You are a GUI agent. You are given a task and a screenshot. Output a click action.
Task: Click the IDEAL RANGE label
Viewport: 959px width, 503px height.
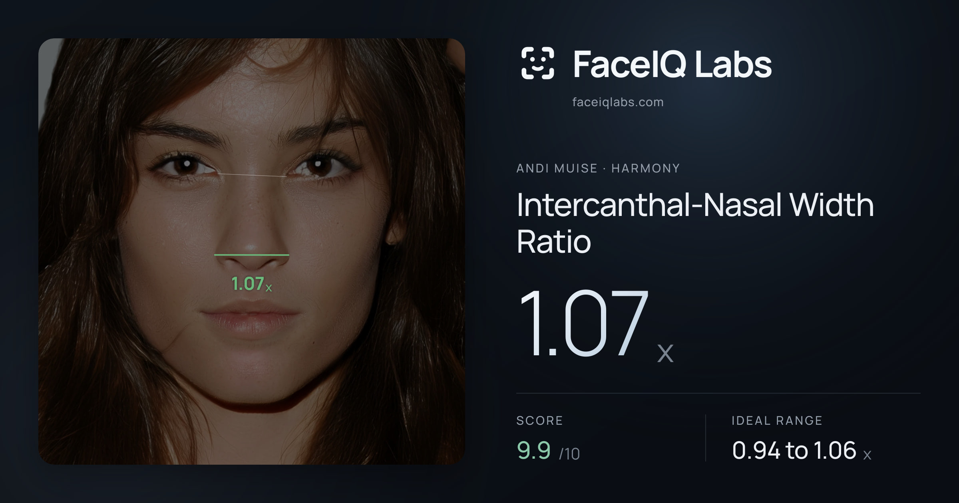point(777,420)
